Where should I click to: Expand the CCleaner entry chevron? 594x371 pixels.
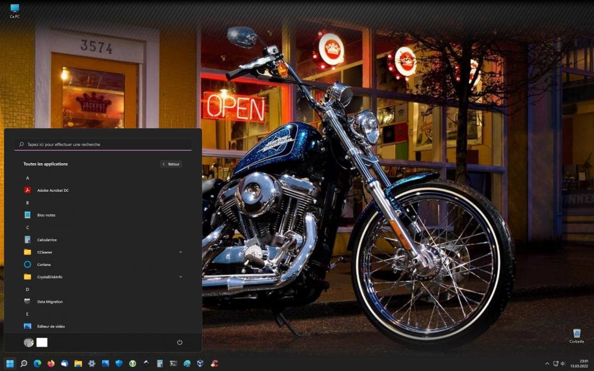click(x=181, y=252)
